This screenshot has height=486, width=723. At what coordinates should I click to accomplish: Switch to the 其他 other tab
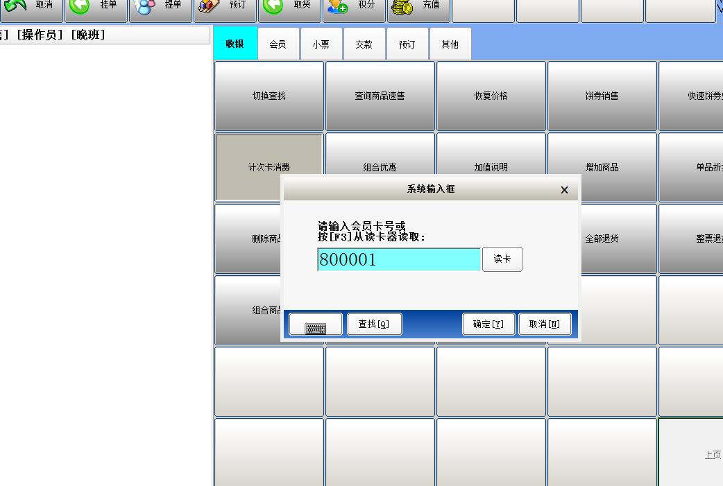point(450,43)
